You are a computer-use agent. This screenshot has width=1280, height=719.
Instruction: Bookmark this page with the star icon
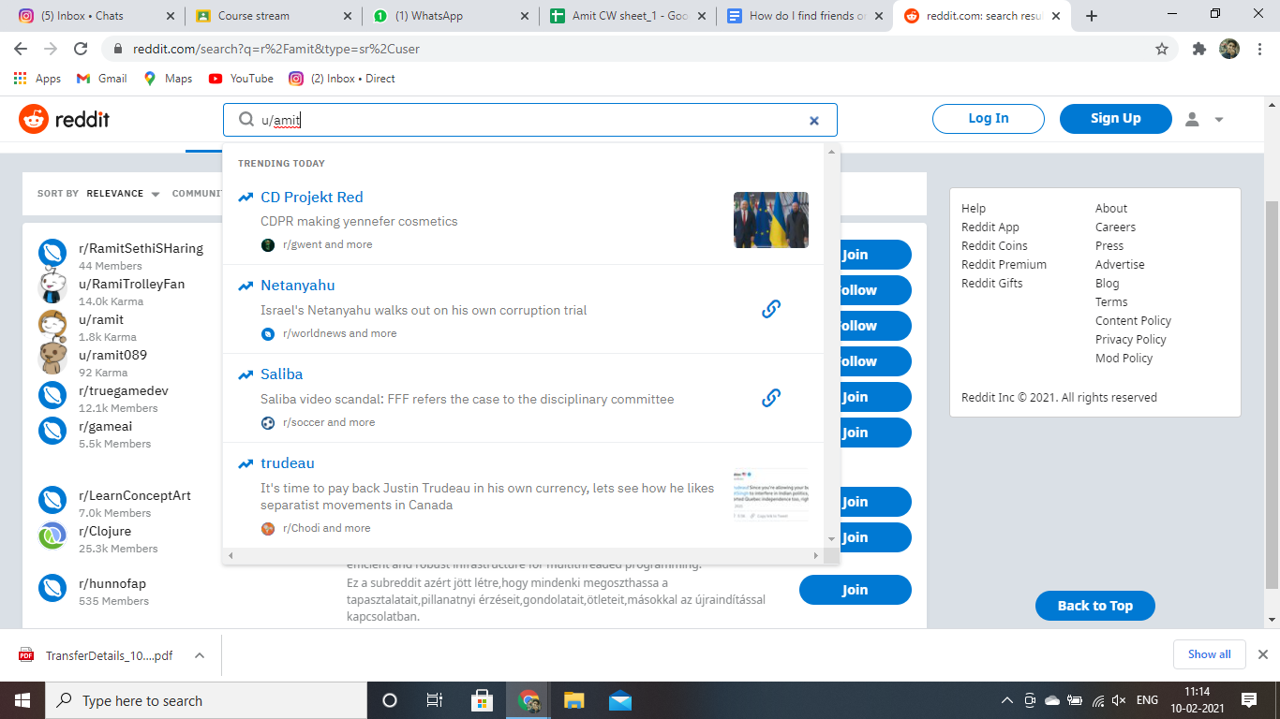coord(1162,49)
